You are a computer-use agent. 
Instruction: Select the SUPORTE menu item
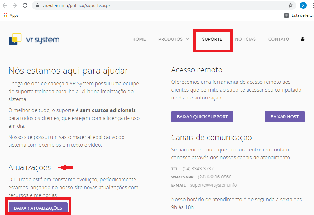coord(212,39)
